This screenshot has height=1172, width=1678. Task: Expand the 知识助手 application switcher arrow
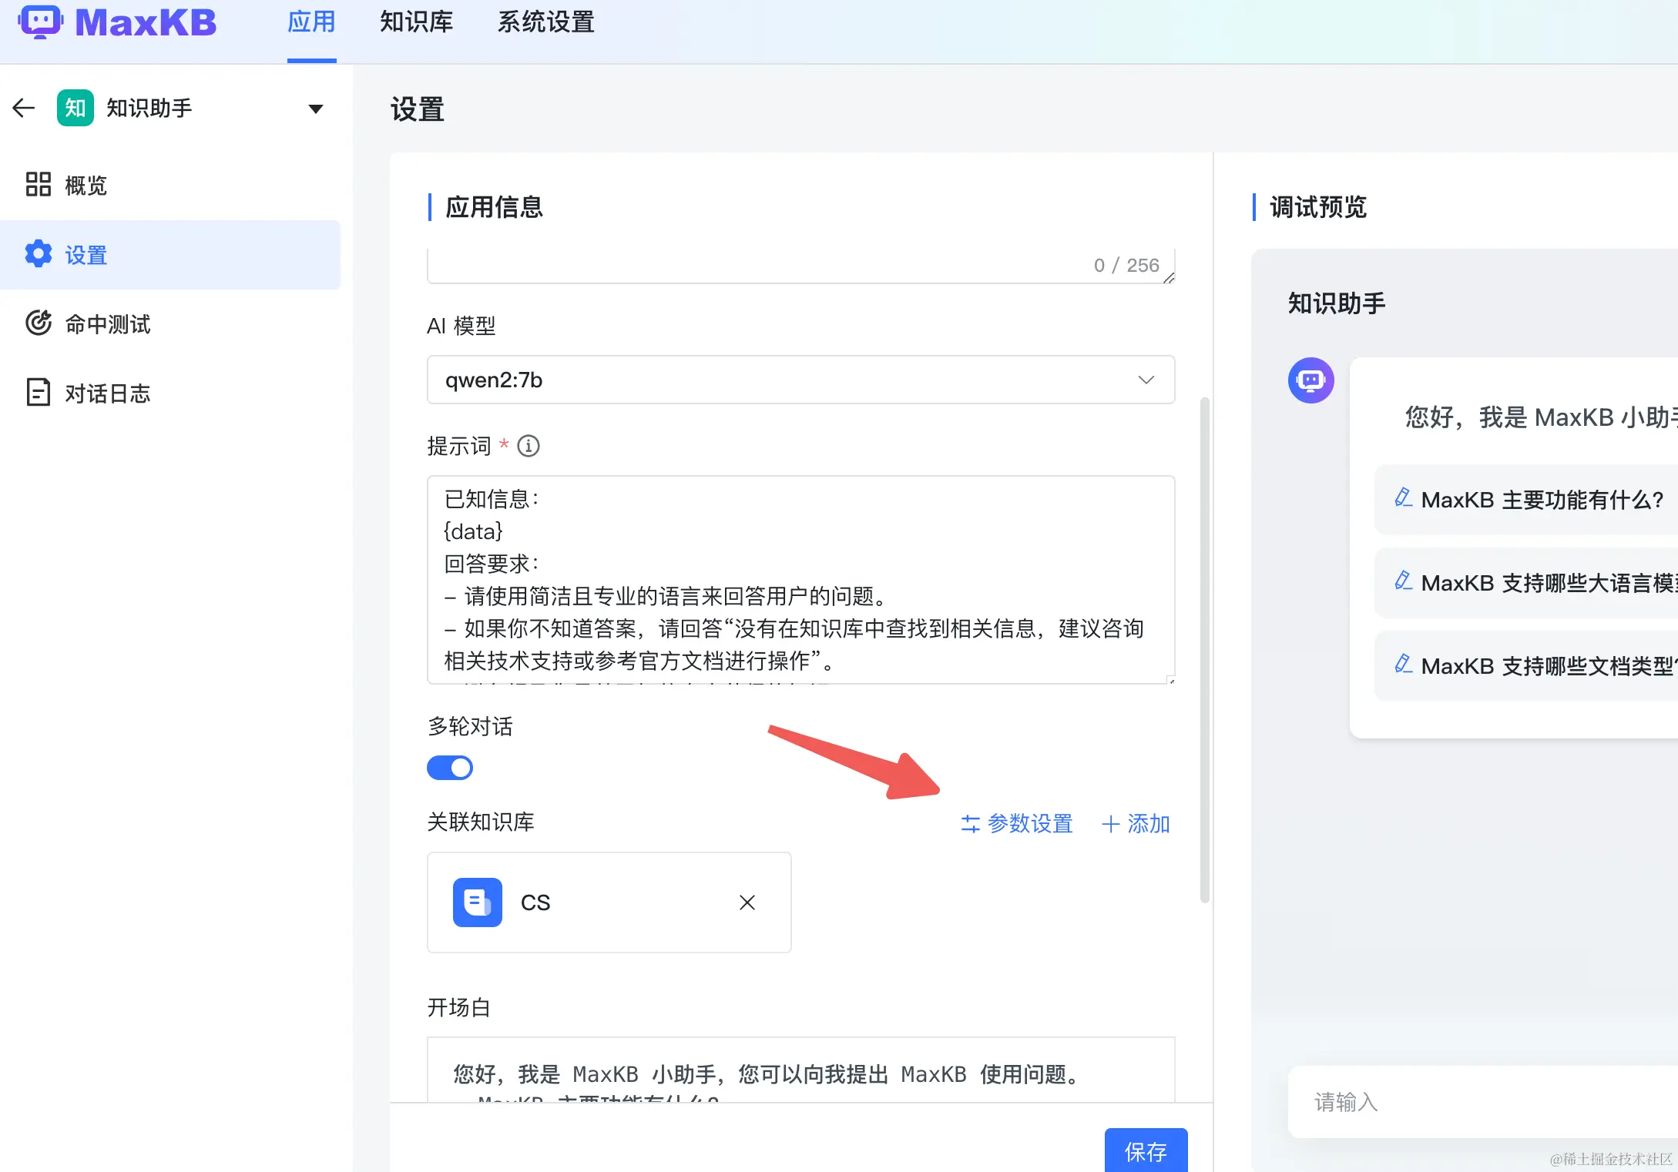(x=315, y=109)
